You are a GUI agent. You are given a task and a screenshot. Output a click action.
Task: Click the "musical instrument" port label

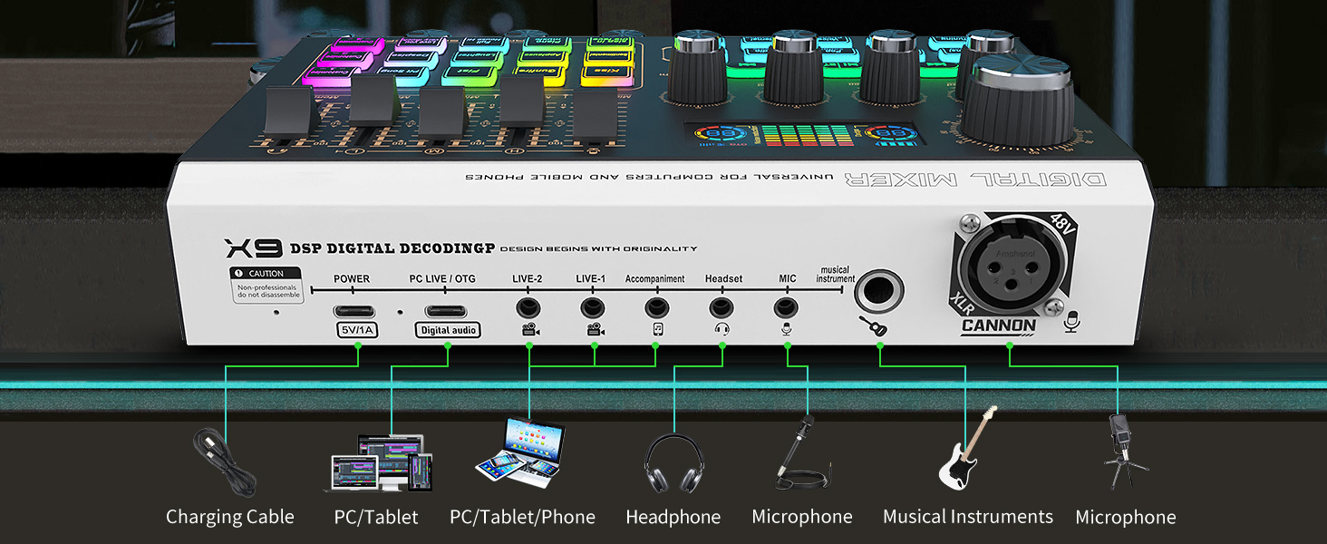click(x=836, y=275)
